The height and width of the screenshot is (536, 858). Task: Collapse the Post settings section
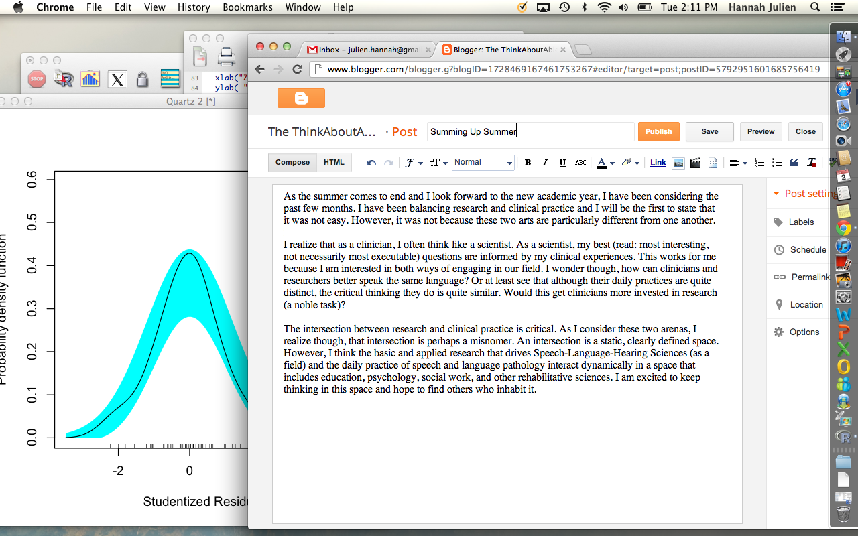[x=803, y=193]
